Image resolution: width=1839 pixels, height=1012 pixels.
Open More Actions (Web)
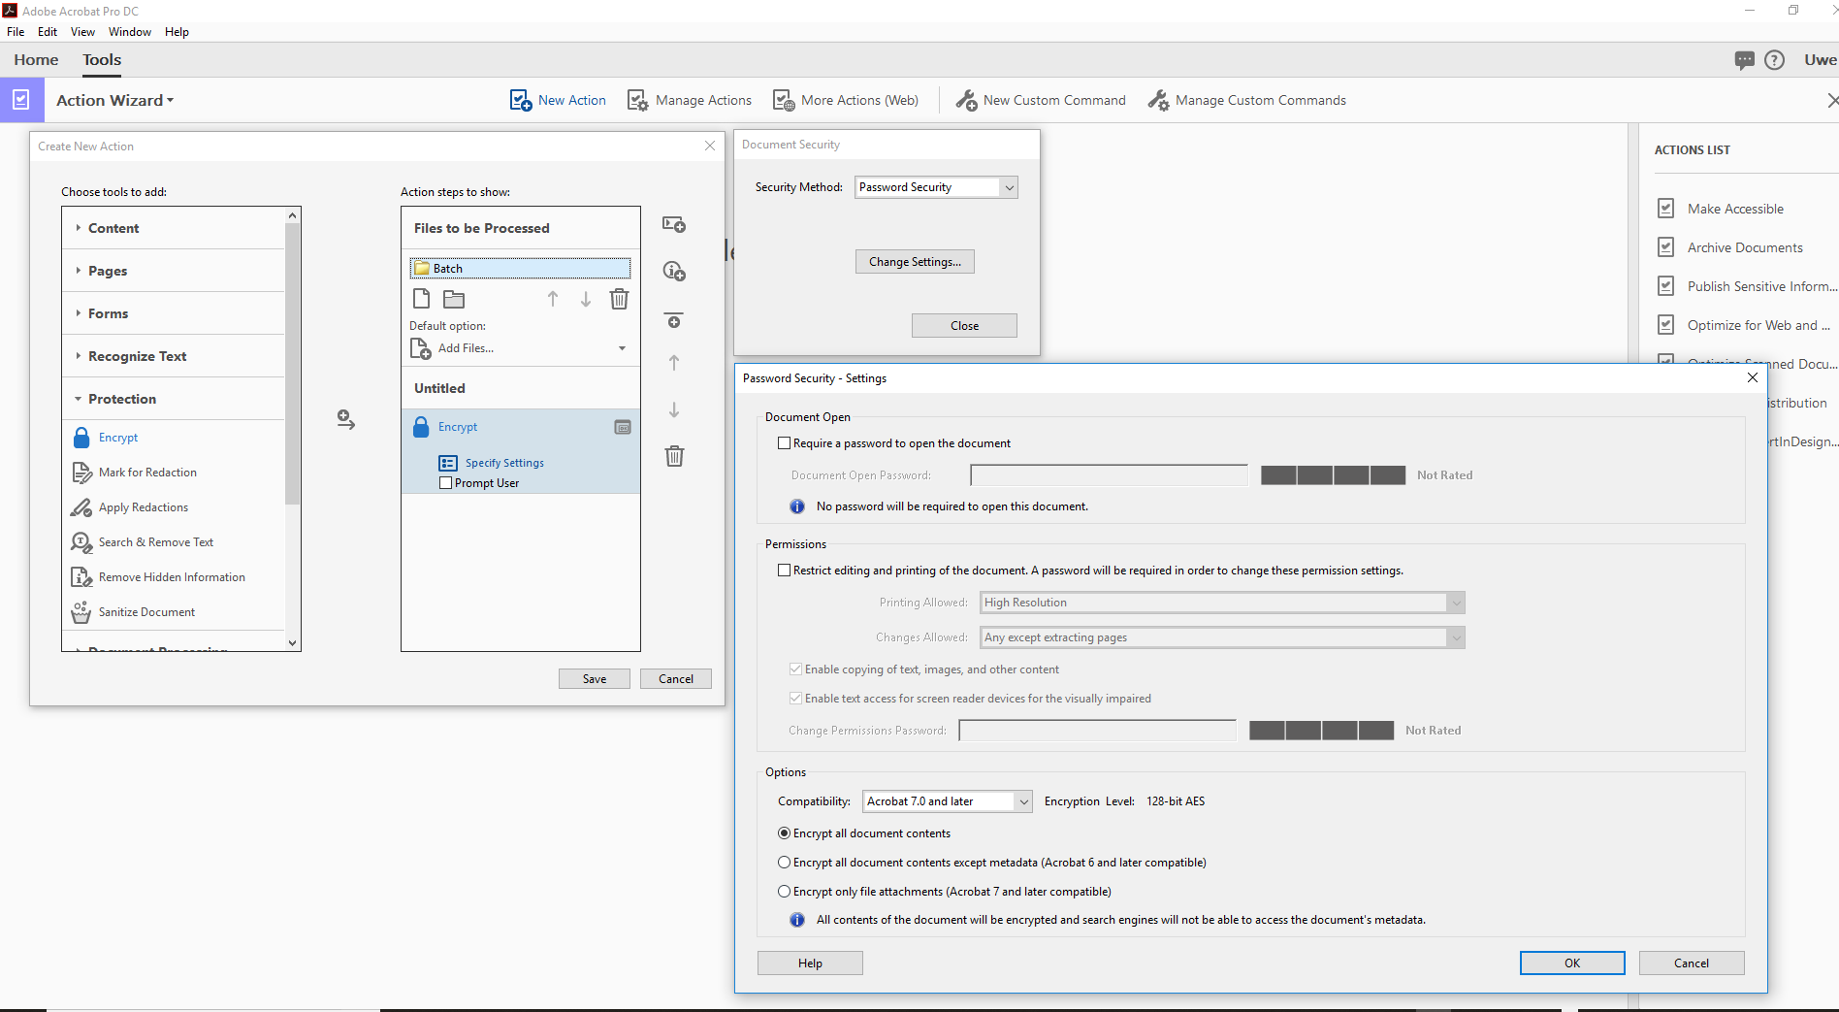tap(846, 100)
